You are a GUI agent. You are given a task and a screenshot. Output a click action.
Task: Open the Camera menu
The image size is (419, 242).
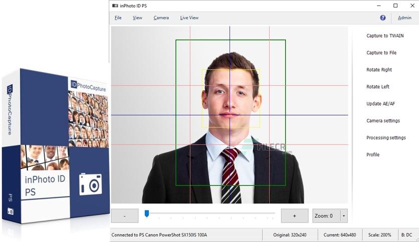point(161,17)
